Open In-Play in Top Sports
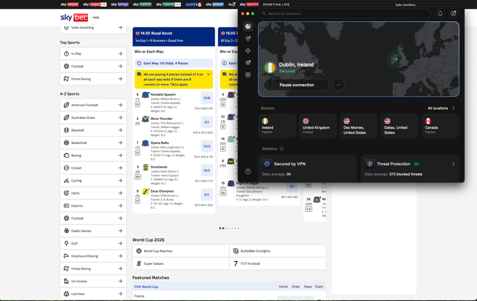Viewport: 477px width, 301px height. click(x=93, y=54)
